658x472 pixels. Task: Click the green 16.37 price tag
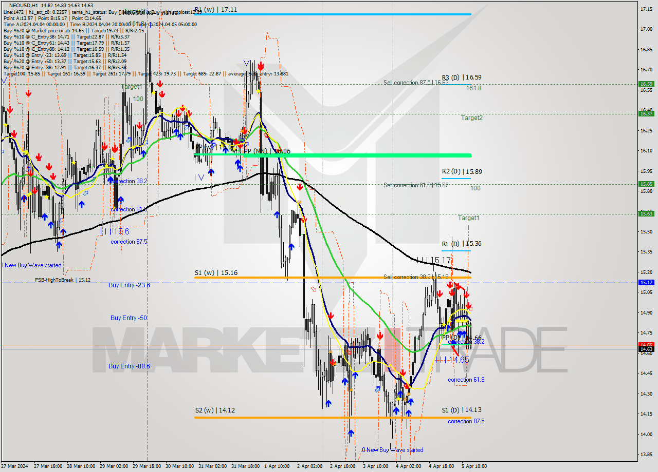(646, 113)
